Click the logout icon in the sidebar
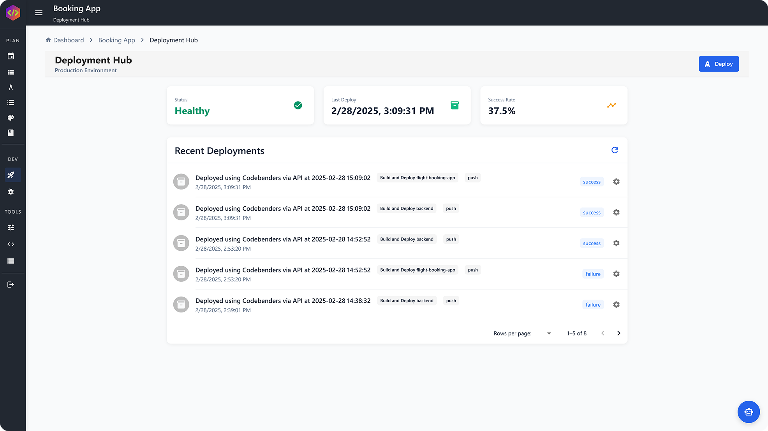The width and height of the screenshot is (768, 431). [11, 285]
